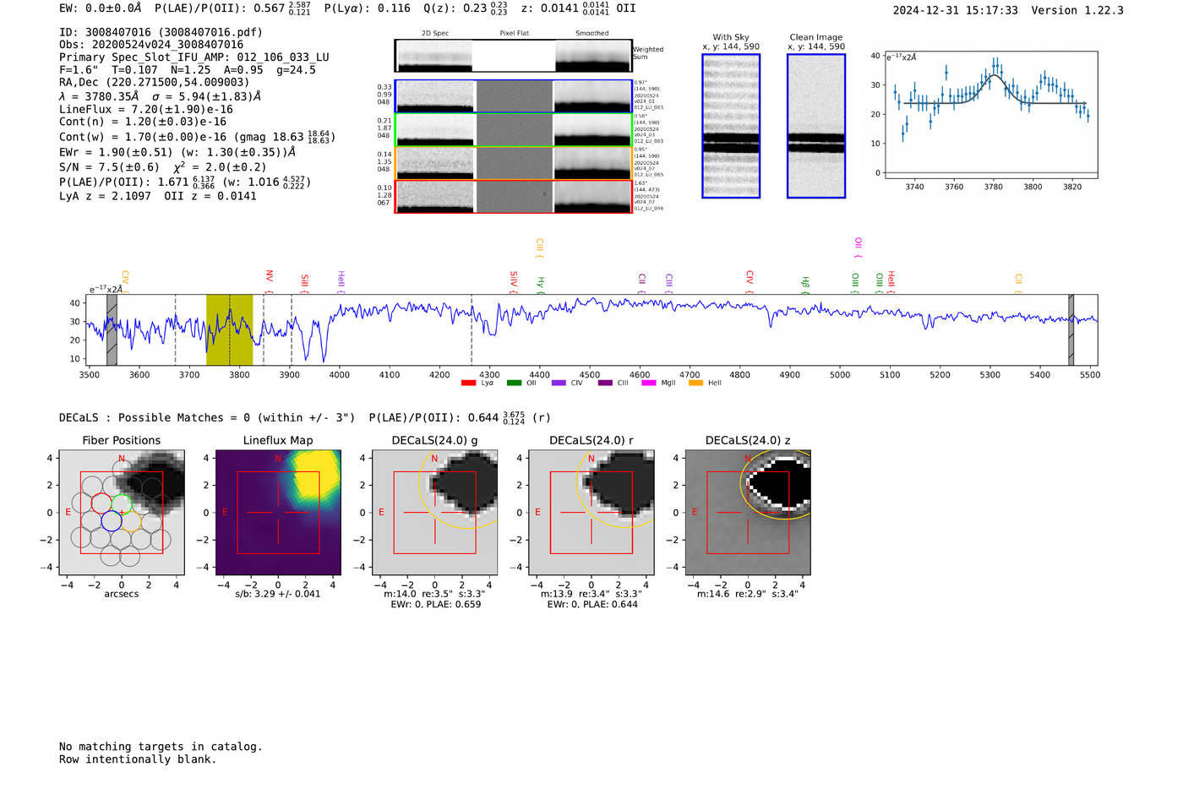Click the 'λ = 3780.35Å' line
The width and height of the screenshot is (1183, 805).
pos(160,96)
